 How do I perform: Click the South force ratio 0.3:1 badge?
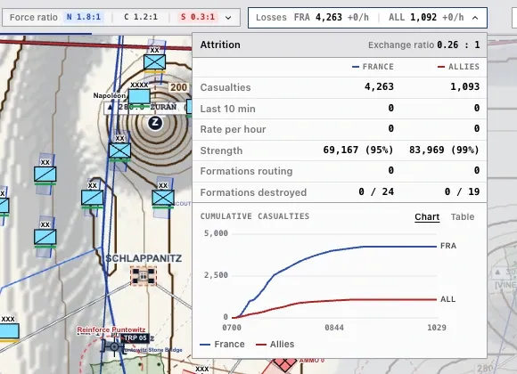coord(198,17)
